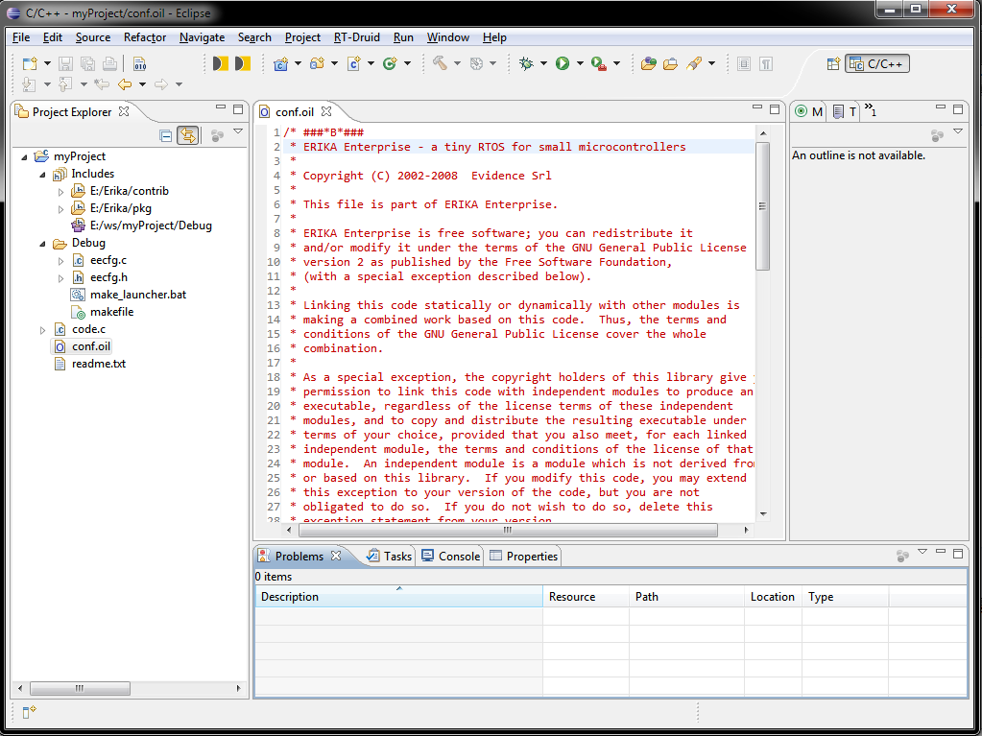
Task: Collapse the Debug folder node
Action: [x=42, y=244]
